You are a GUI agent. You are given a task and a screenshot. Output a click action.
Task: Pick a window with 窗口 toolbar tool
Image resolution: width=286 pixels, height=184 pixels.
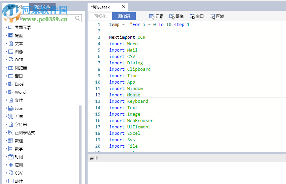pyautogui.click(x=196, y=17)
